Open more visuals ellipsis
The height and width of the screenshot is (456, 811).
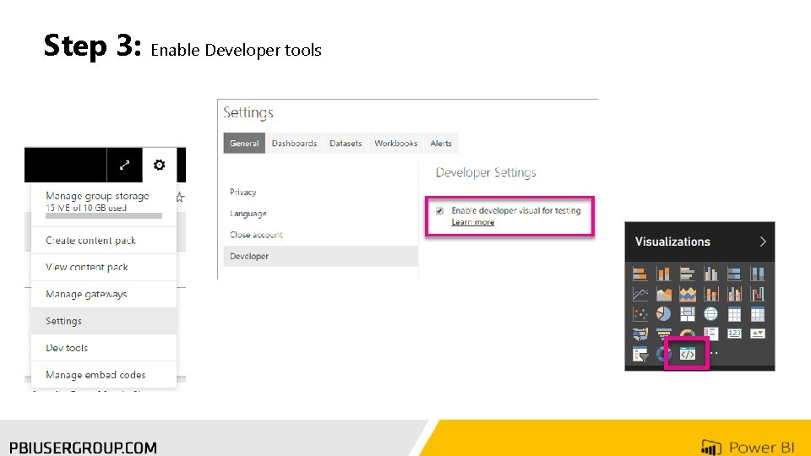[714, 353]
